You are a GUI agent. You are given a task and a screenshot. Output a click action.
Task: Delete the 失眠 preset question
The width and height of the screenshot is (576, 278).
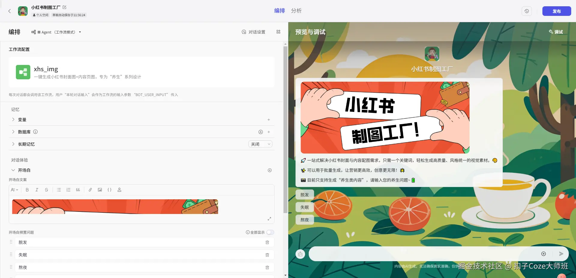pyautogui.click(x=267, y=255)
